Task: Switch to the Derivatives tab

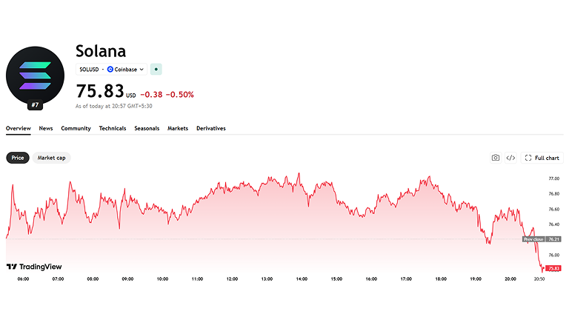Action: pos(211,128)
